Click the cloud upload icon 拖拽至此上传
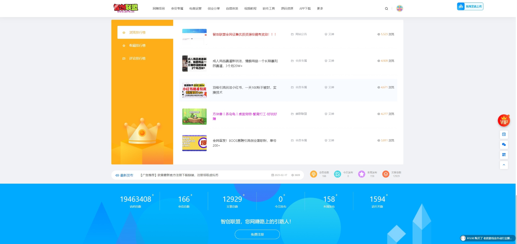Screen dimensions: 517x244 click(x=461, y=6)
